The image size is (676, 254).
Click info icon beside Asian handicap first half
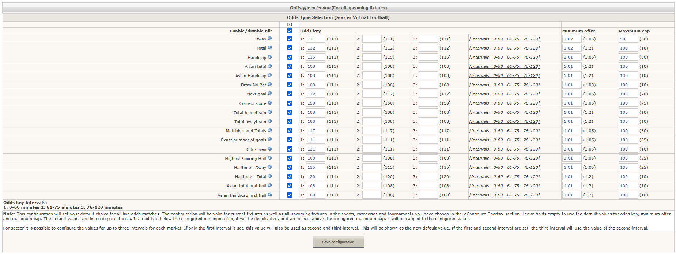[270, 195]
